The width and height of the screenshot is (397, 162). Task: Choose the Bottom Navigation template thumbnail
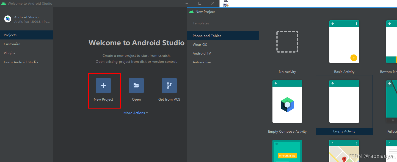pyautogui.click(x=392, y=42)
